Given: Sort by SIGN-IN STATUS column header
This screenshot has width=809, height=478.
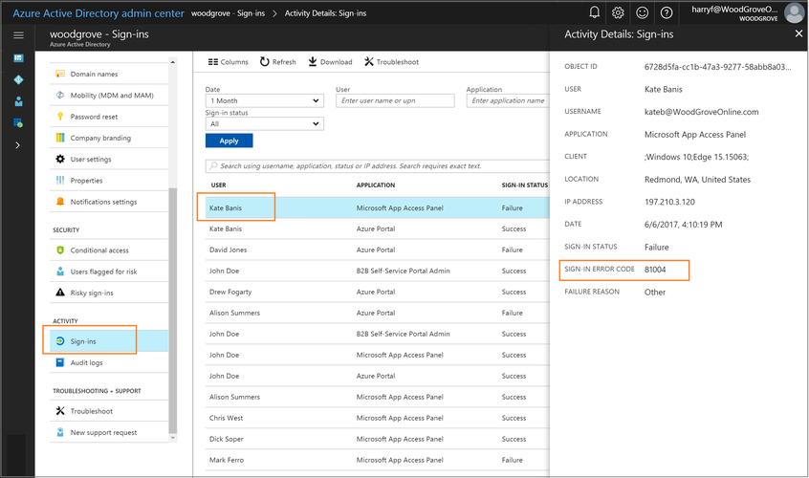Looking at the screenshot, I should [525, 185].
